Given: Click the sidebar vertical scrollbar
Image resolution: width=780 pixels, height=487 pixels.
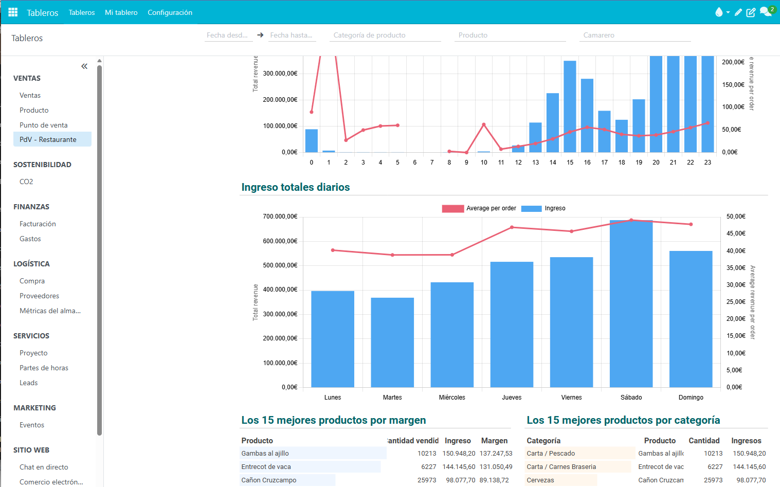Looking at the screenshot, I should coord(99,249).
